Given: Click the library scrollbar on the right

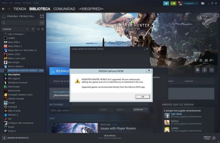Looking at the screenshot, I should coord(219,15).
